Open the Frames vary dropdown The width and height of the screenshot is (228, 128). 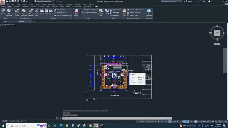coord(60,13)
